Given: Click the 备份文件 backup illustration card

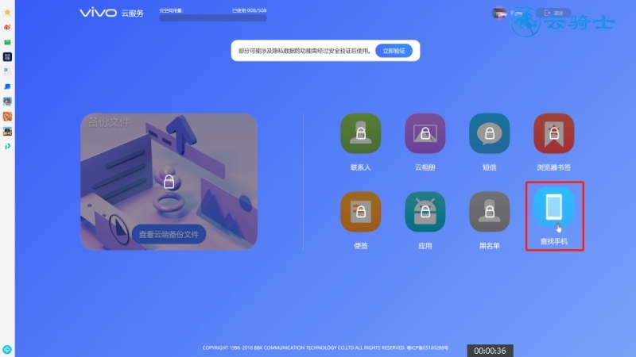Looking at the screenshot, I should 169,182.
